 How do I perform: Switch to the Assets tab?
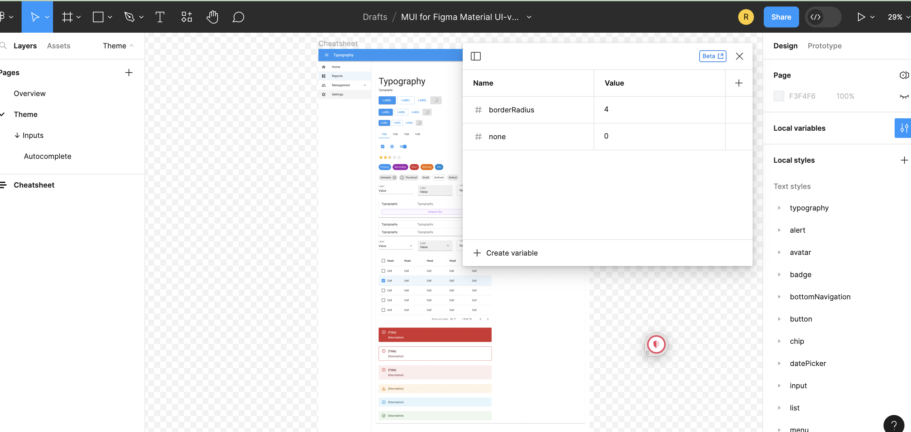(x=58, y=45)
